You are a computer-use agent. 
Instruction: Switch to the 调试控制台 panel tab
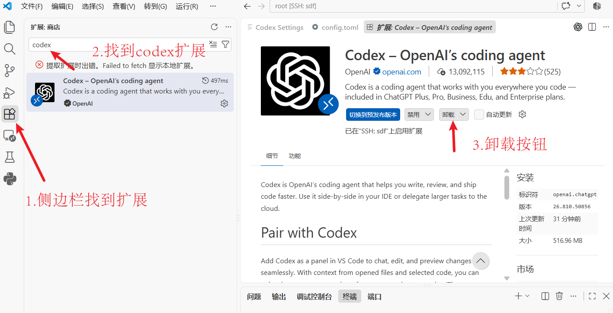click(x=314, y=297)
